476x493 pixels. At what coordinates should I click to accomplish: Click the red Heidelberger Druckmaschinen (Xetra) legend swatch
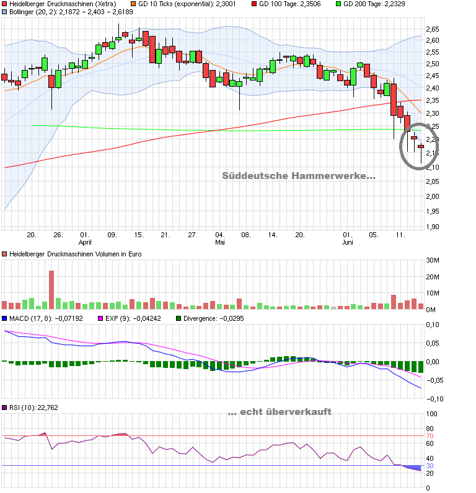coord(4,4)
